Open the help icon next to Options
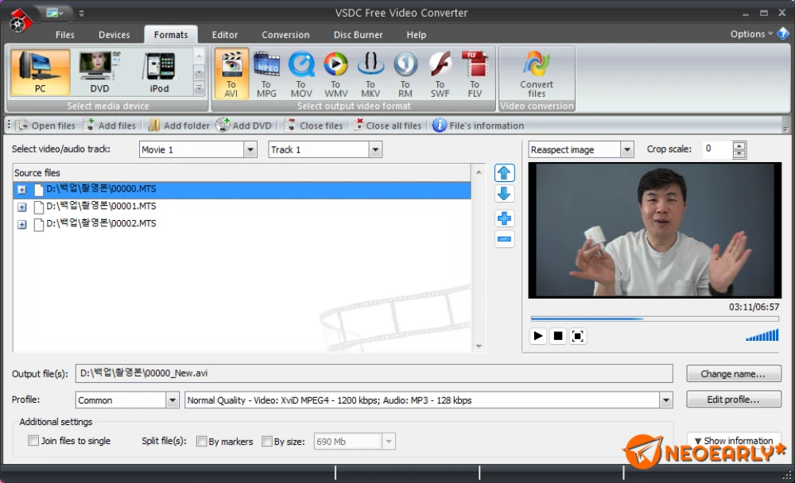795x483 pixels. click(x=783, y=34)
